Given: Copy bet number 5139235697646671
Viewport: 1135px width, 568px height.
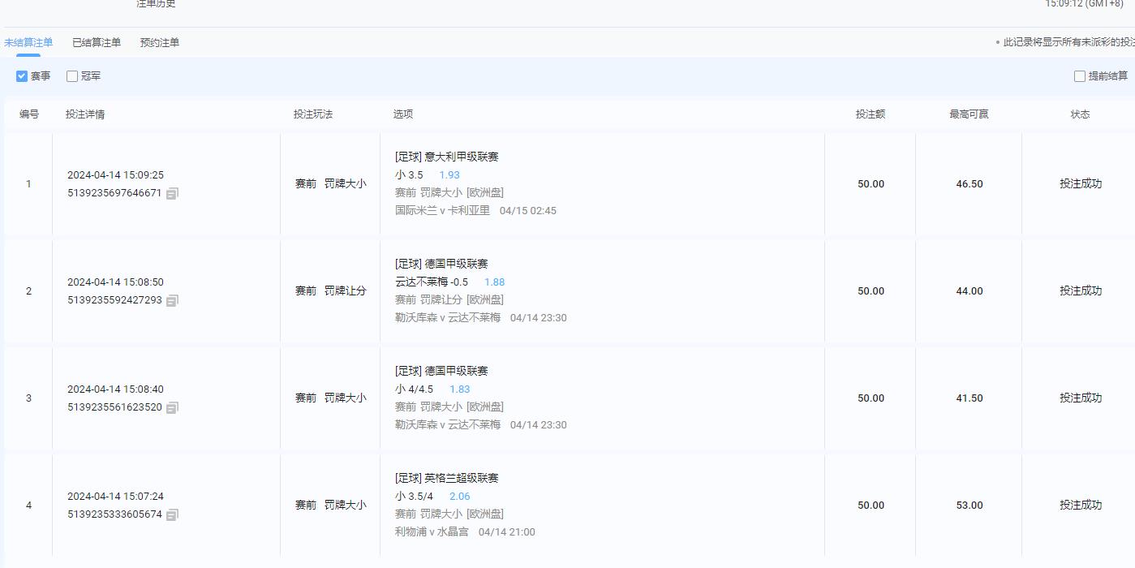Looking at the screenshot, I should [x=172, y=194].
